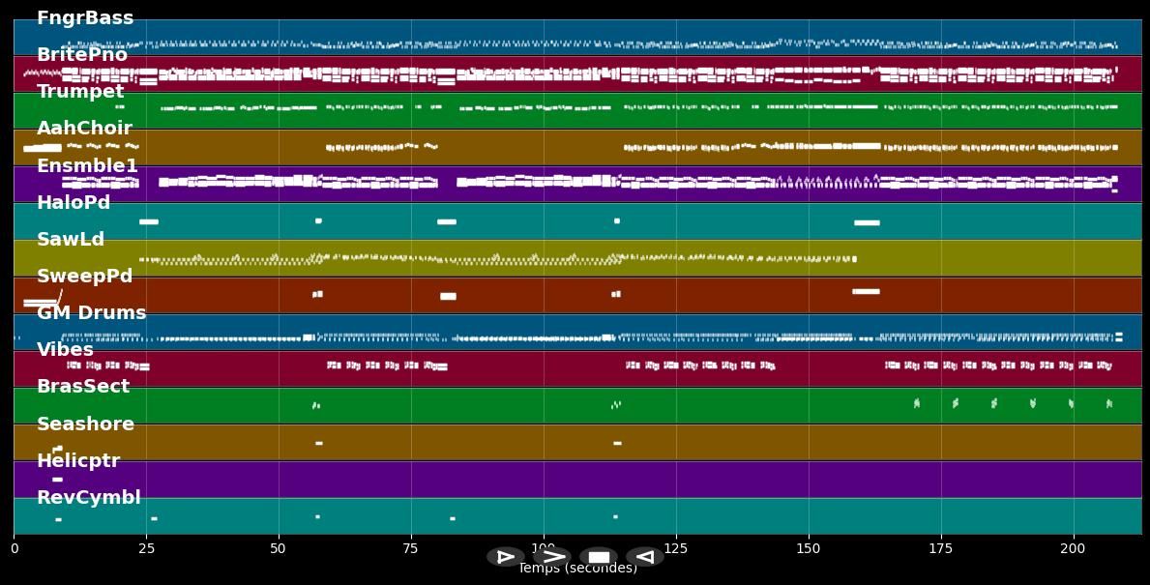The image size is (1150, 585).
Task: Click the left-pointing rewind triangle button
Action: click(644, 557)
